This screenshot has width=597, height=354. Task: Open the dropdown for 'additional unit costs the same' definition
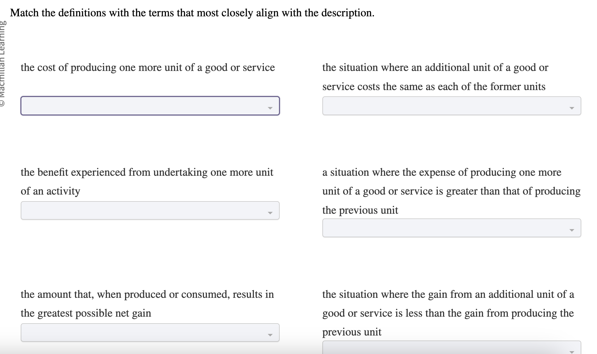tap(452, 106)
